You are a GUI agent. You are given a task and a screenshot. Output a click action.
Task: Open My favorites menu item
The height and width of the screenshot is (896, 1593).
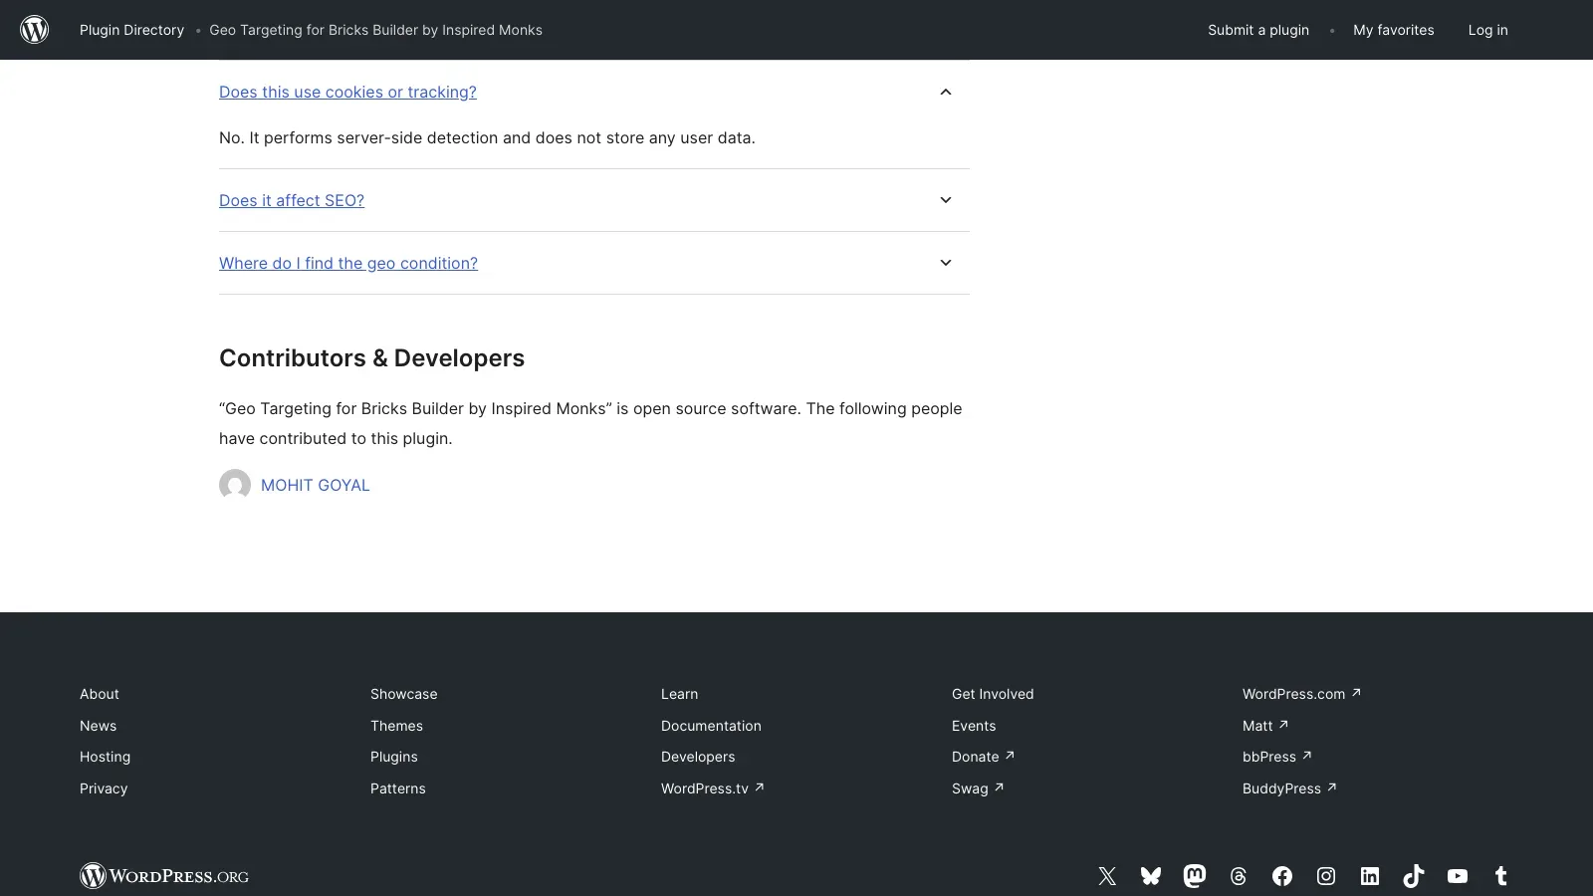(x=1393, y=30)
